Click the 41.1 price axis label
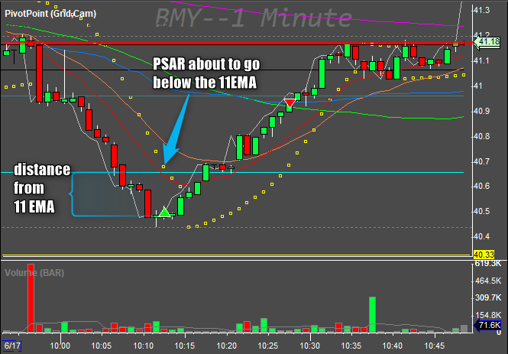This screenshot has height=354, width=508. 482,60
